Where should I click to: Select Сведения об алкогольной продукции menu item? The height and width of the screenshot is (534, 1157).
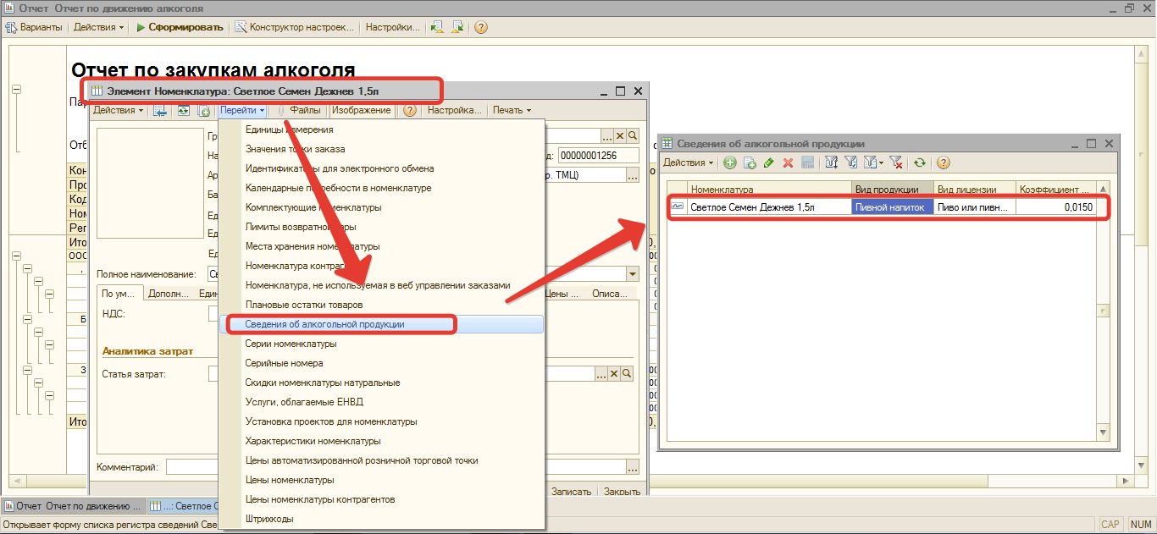[x=381, y=324]
